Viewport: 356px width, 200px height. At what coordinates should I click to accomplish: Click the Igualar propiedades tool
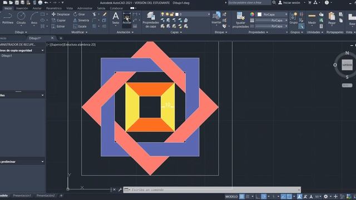coord(240,20)
